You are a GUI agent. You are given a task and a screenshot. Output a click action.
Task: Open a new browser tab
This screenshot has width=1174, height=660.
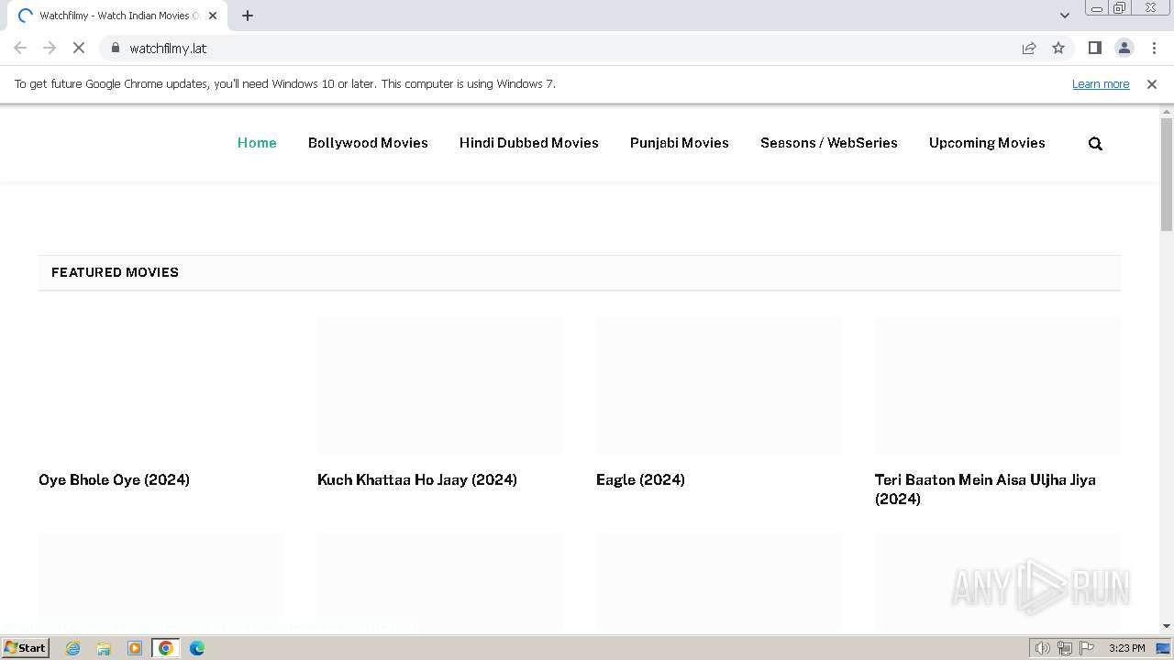pyautogui.click(x=248, y=16)
